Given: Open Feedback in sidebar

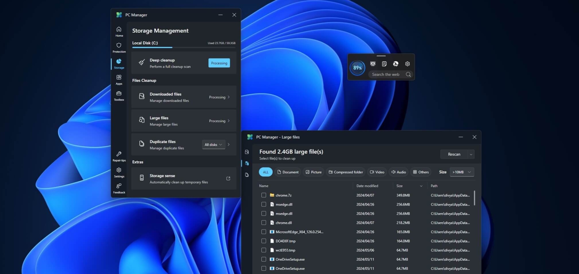Looking at the screenshot, I should click(119, 188).
